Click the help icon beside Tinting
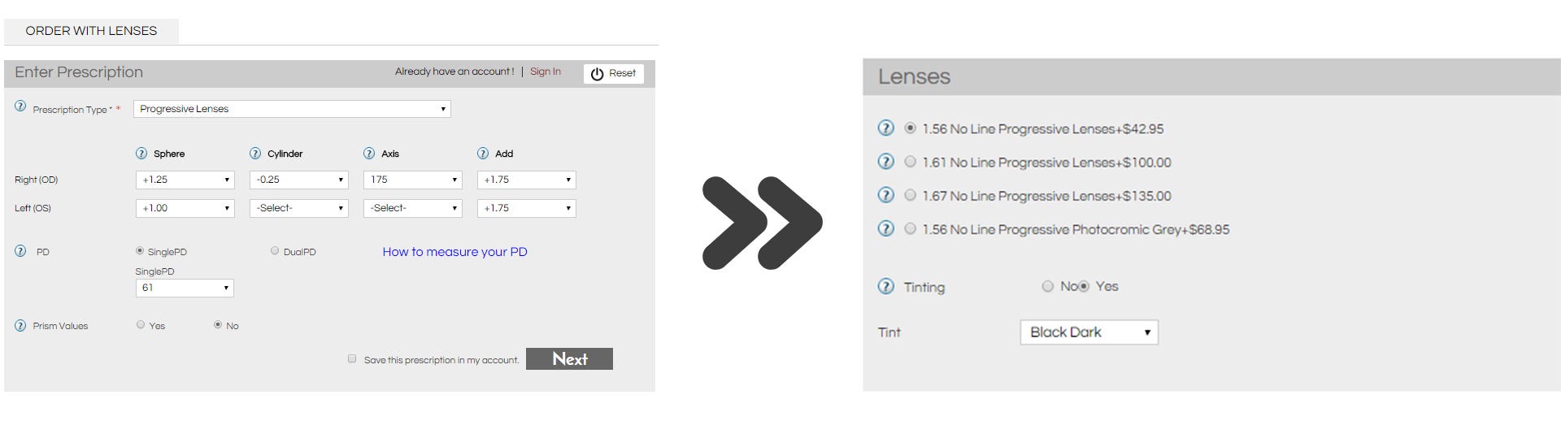The height and width of the screenshot is (447, 1561). pyautogui.click(x=886, y=287)
